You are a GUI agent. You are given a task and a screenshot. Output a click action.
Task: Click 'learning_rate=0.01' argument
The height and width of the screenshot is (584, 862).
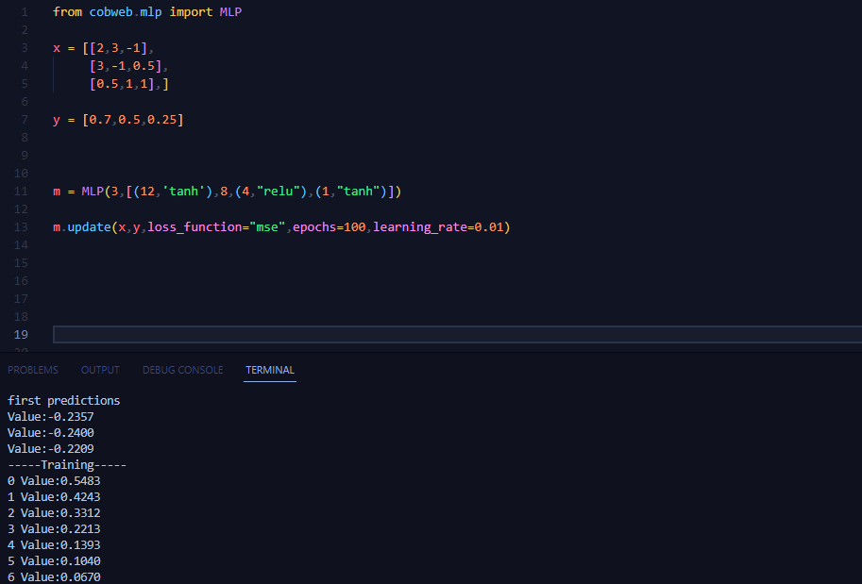point(438,226)
